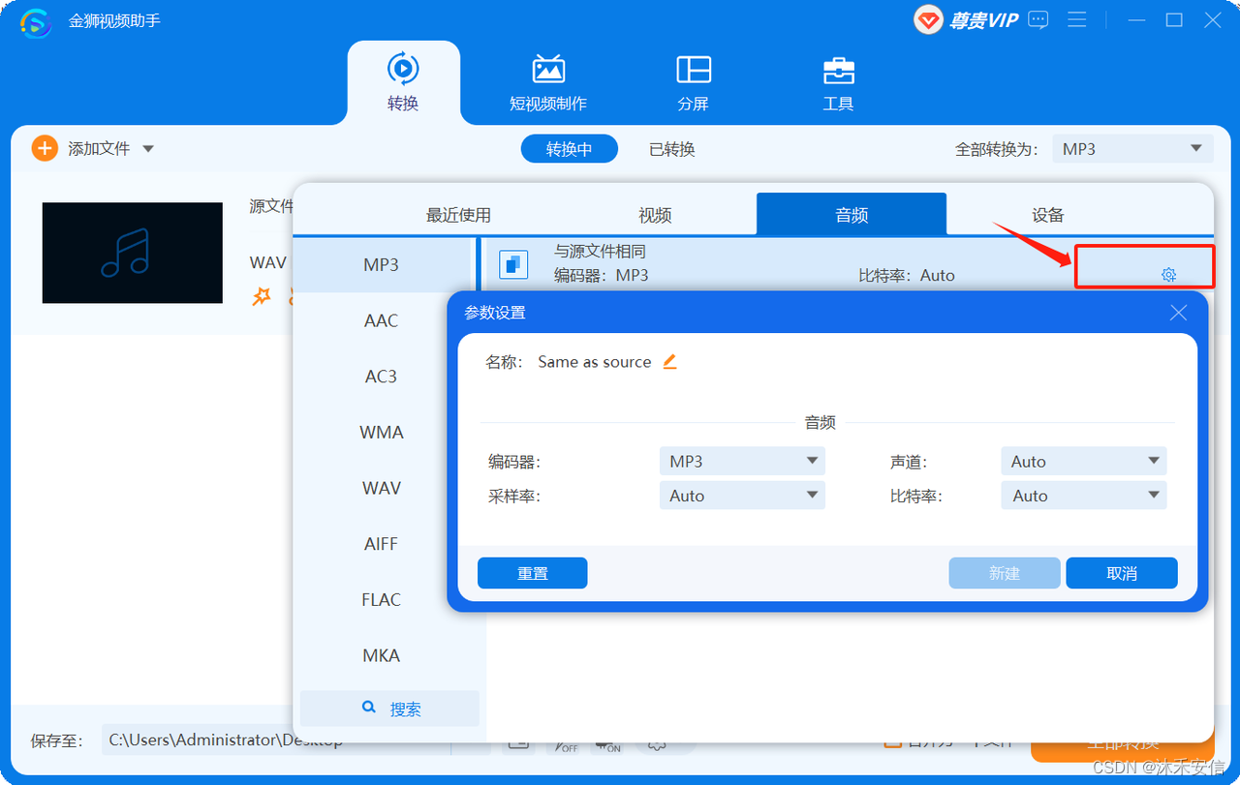Select WAV in the format list
This screenshot has height=785, width=1240.
click(x=382, y=488)
